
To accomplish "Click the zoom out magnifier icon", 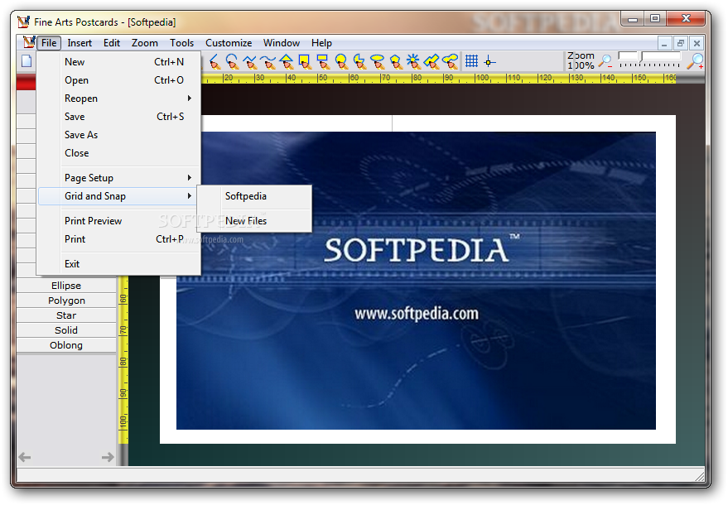I will tap(605, 60).
